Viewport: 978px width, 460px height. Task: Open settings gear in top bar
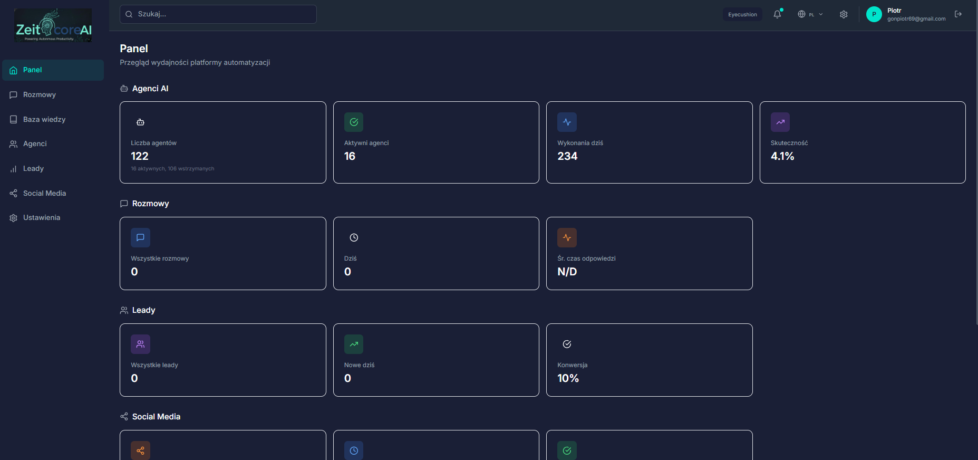(x=844, y=14)
